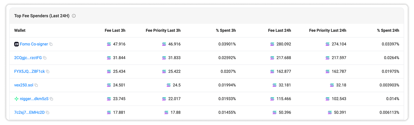The width and height of the screenshot is (414, 125).
Task: Click the Fomo logo icon before Fomo Co-signer
Action: click(x=17, y=44)
